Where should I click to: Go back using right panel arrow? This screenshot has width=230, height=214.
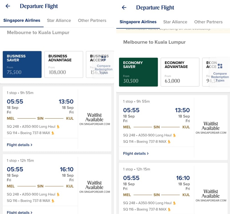pyautogui.click(x=124, y=7)
